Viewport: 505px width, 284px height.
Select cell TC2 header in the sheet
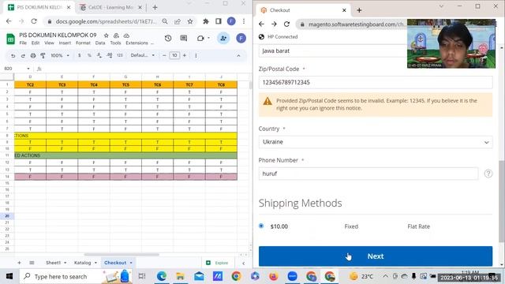click(30, 84)
